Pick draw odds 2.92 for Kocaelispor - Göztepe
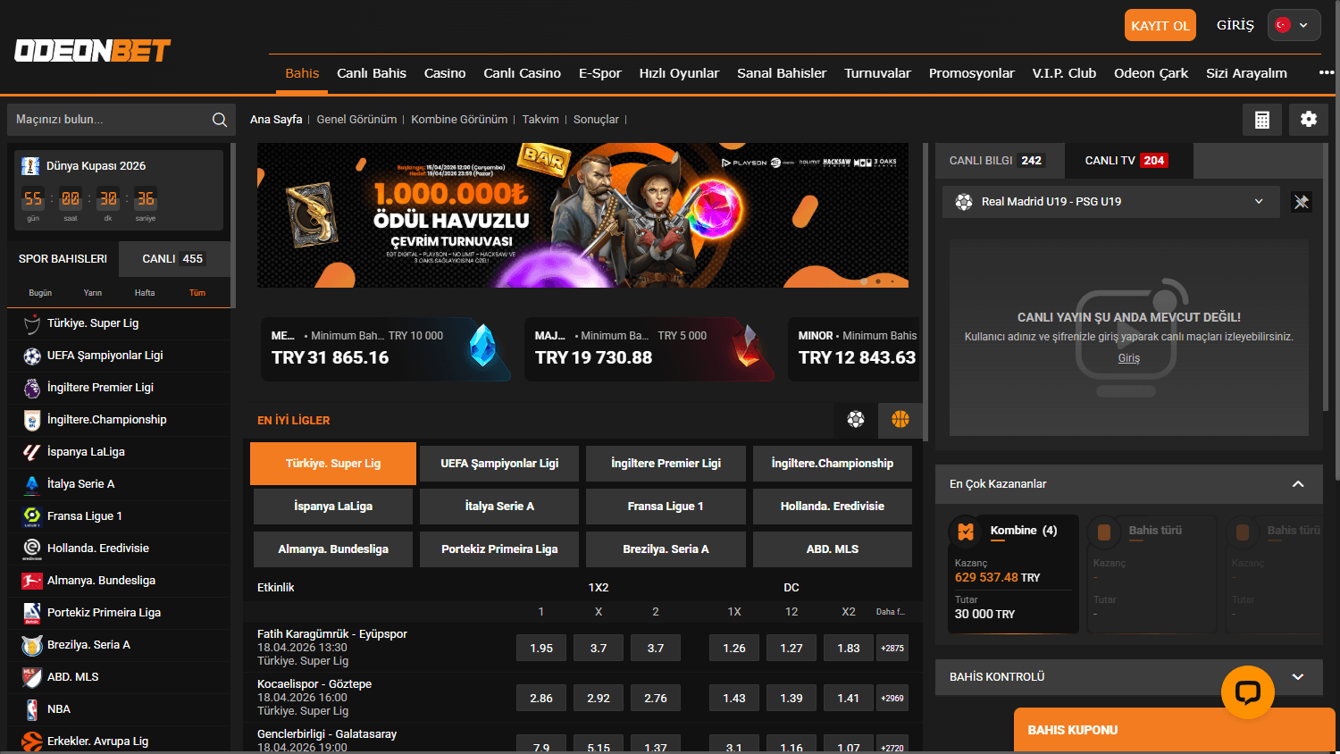Screen dimensions: 1340x754 click(599, 699)
